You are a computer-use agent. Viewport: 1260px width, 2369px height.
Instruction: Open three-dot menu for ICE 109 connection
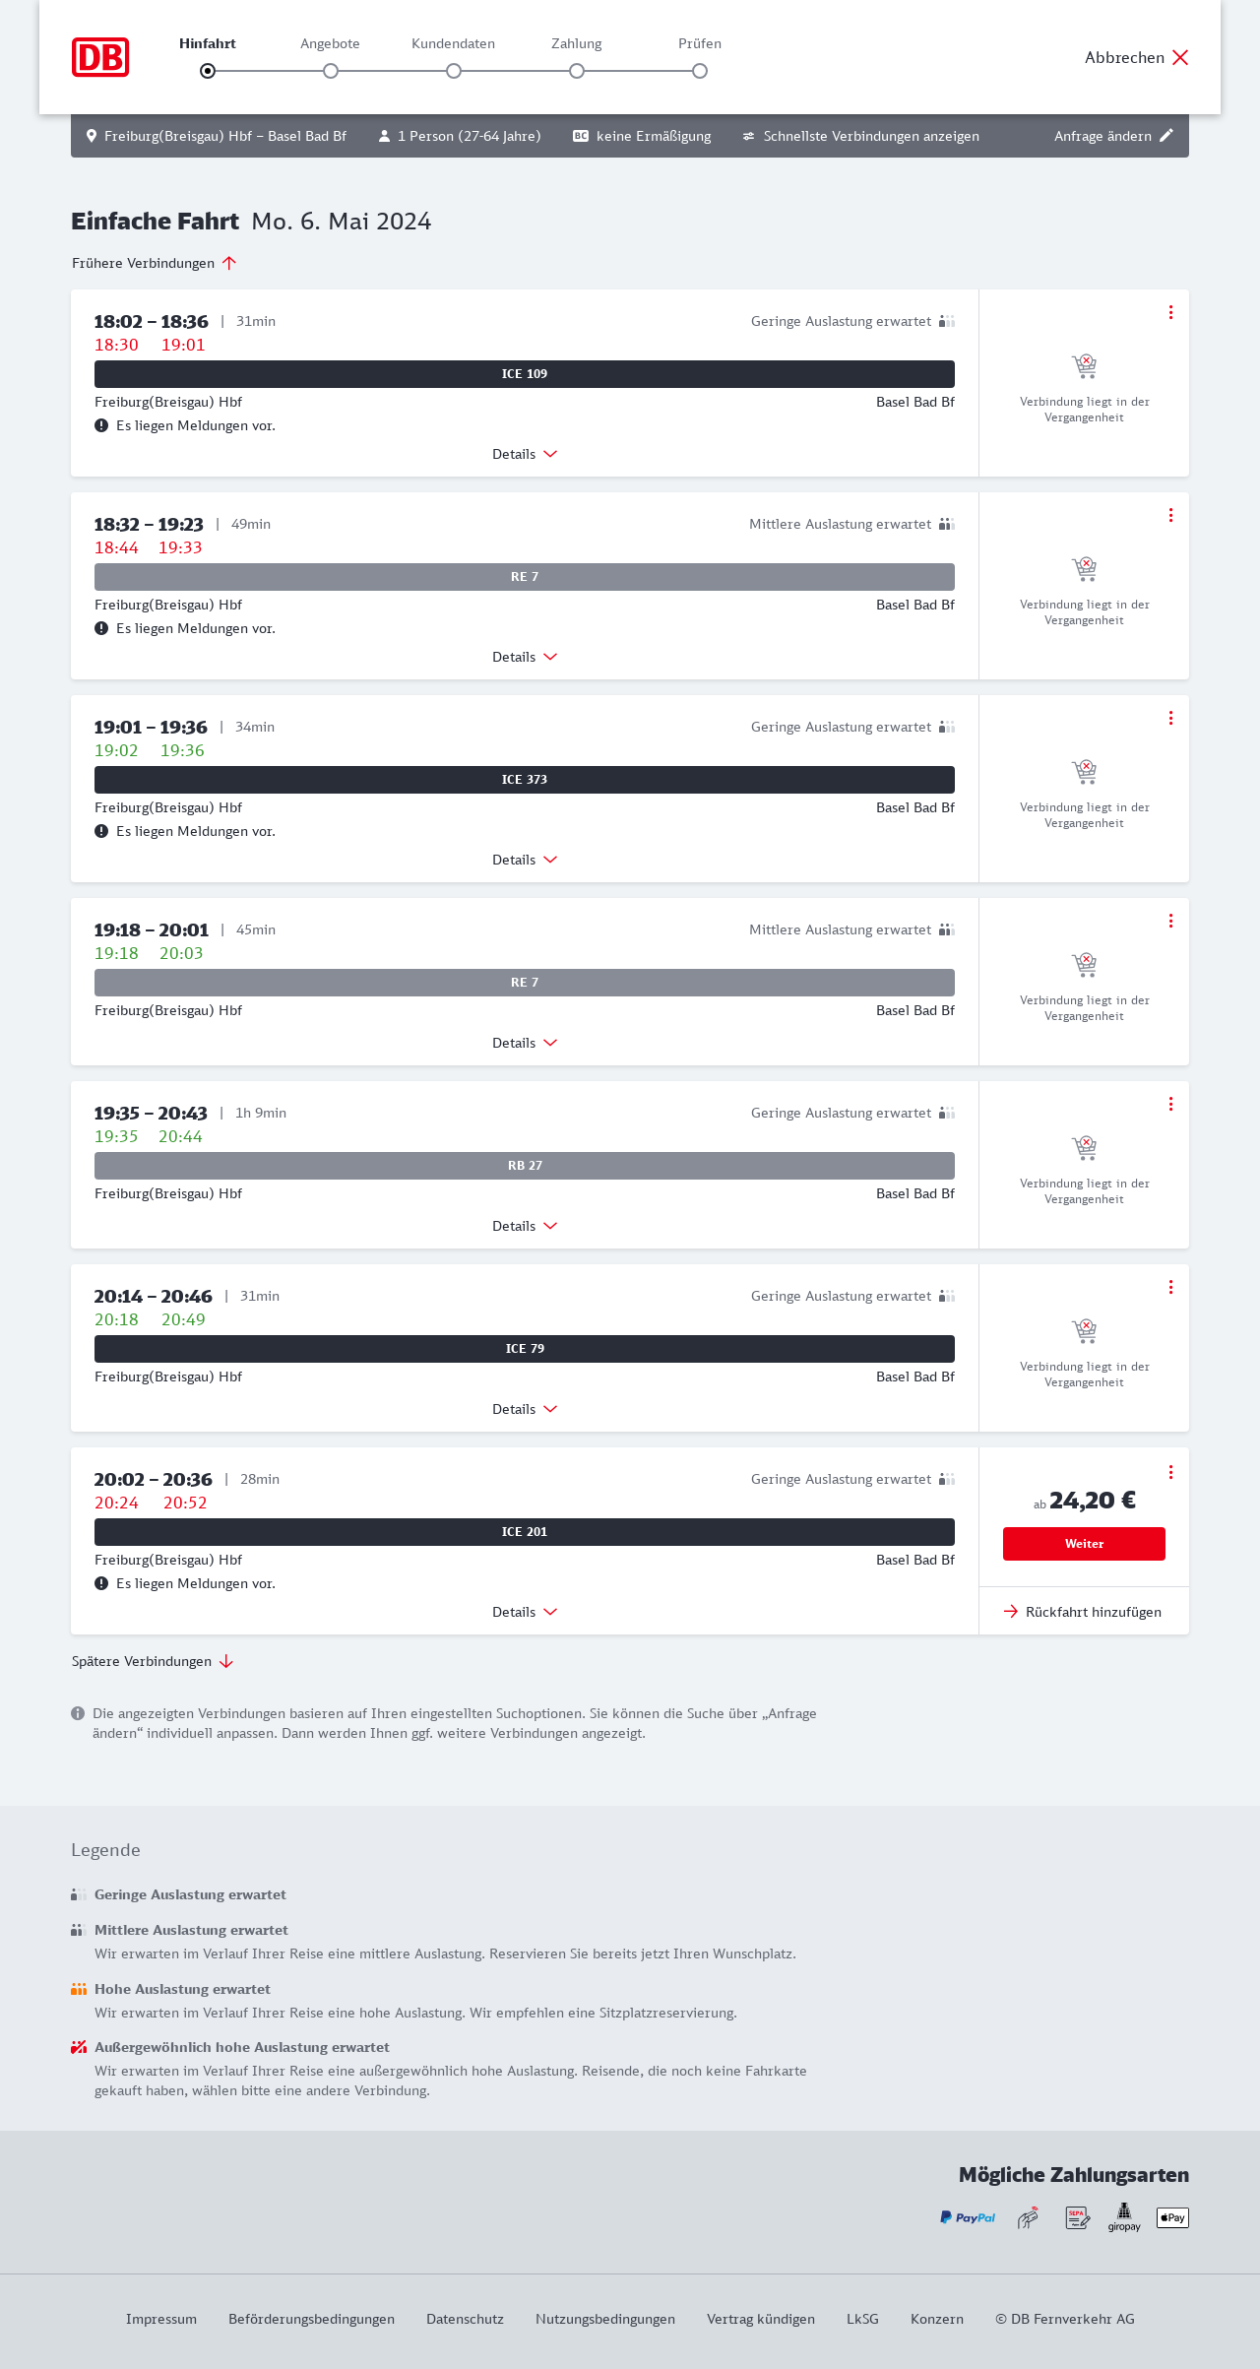click(x=1170, y=312)
